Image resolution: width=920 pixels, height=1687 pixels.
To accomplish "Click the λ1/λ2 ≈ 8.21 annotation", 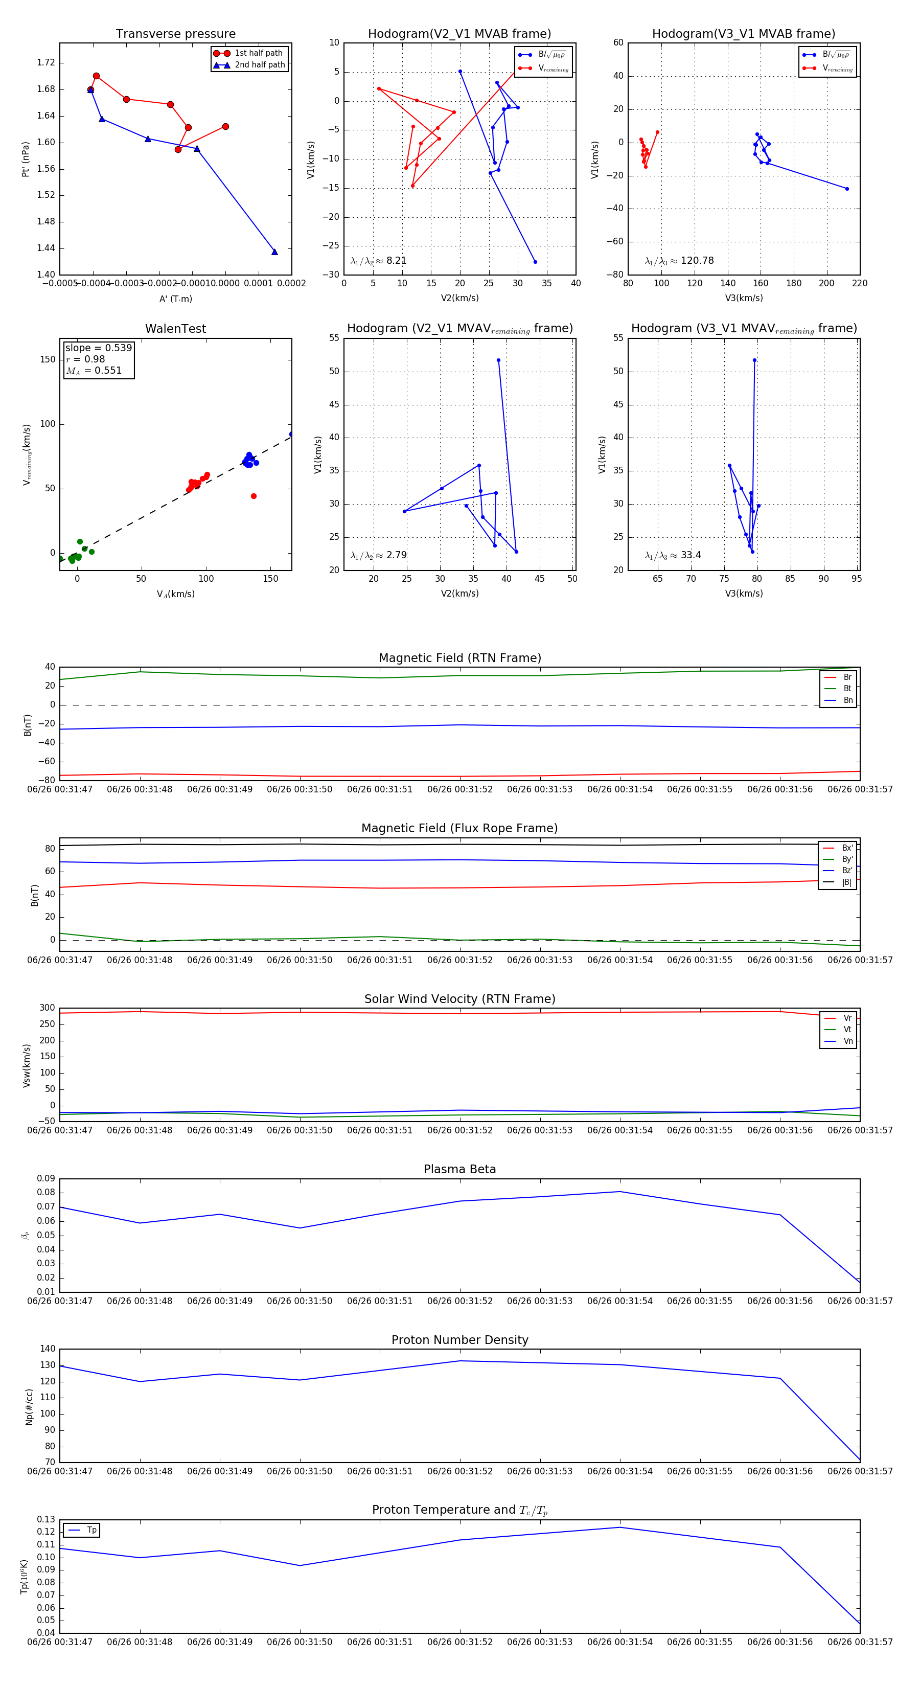I will pos(378,261).
